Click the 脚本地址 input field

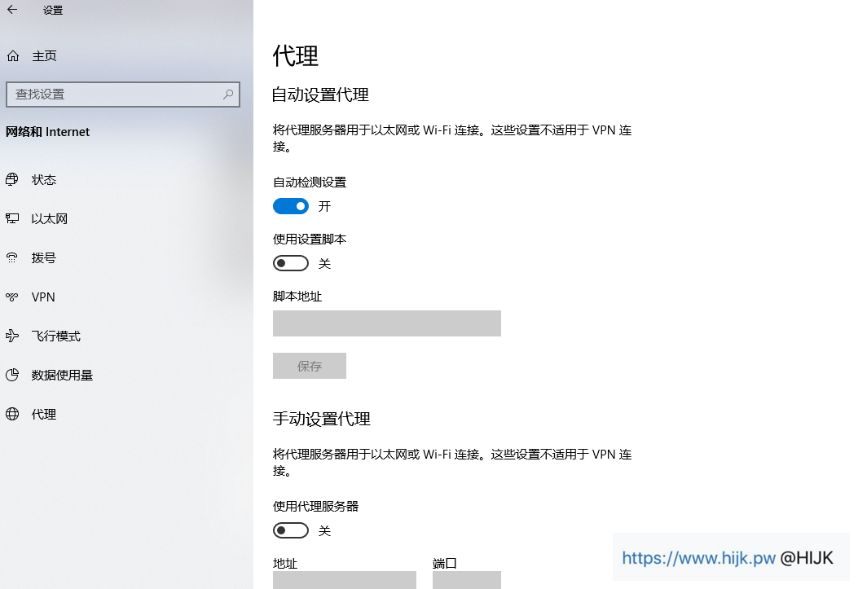[x=386, y=323]
